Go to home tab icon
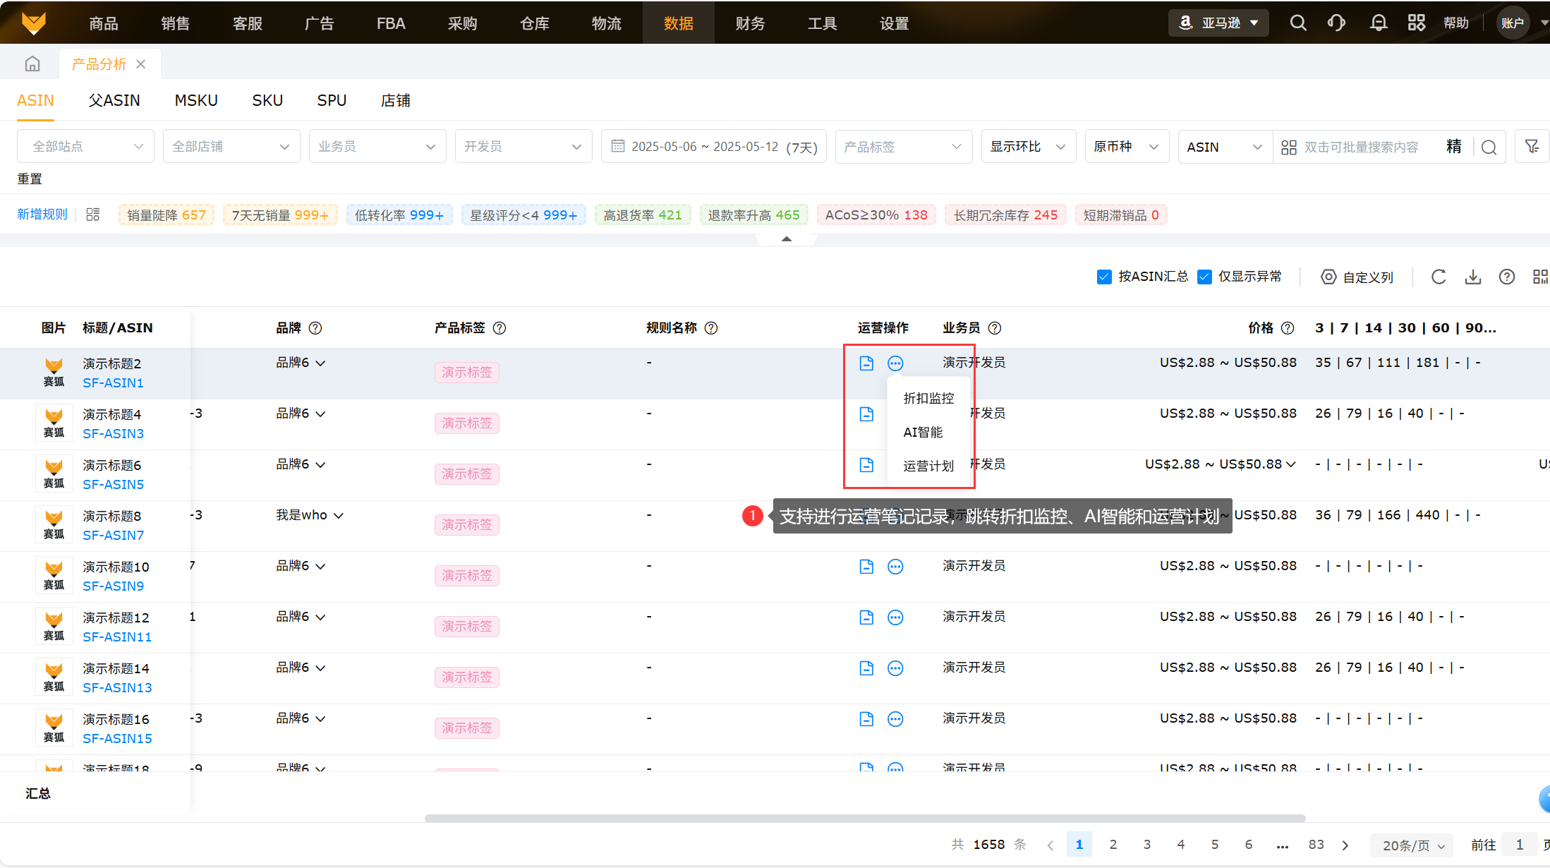Image resolution: width=1550 pixels, height=868 pixels. coord(32,64)
